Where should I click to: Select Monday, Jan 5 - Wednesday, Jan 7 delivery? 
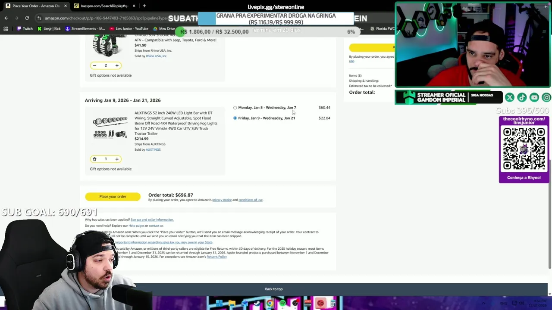[x=235, y=108]
